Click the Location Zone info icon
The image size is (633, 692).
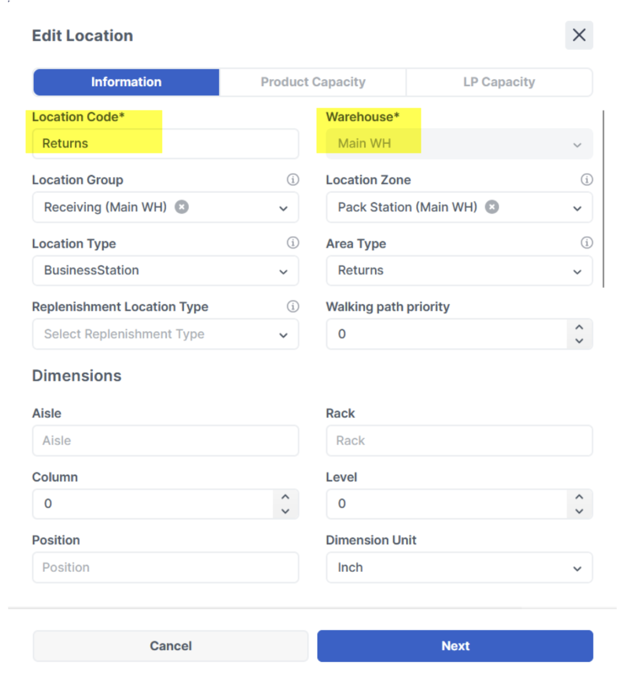click(x=586, y=179)
